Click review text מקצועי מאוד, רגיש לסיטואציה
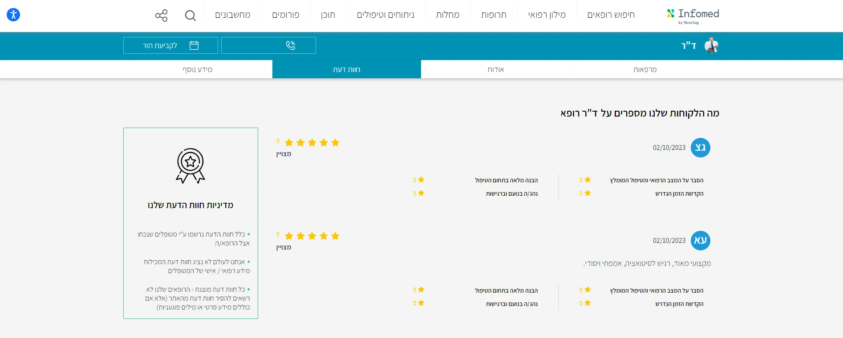Image resolution: width=843 pixels, height=338 pixels. point(647,264)
